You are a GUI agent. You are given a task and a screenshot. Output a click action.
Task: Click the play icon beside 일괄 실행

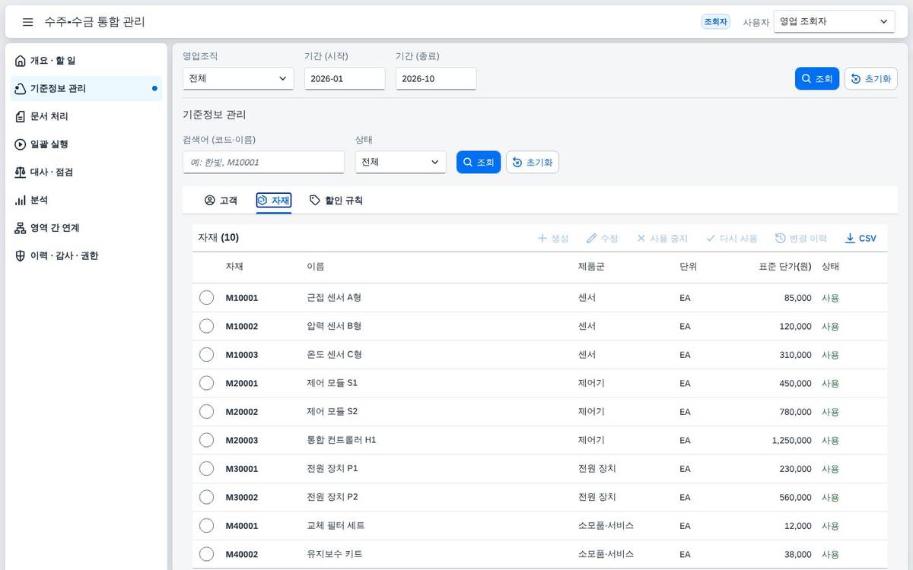(x=21, y=144)
